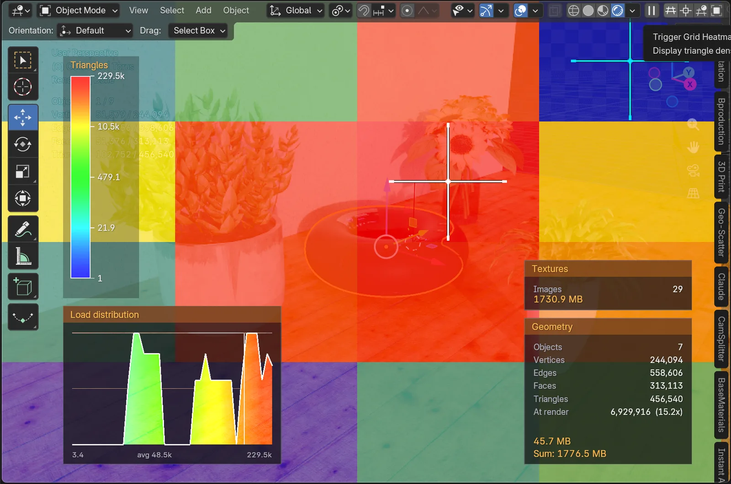Click the Sum: 1776.5 MB text
The width and height of the screenshot is (731, 484).
(x=570, y=454)
